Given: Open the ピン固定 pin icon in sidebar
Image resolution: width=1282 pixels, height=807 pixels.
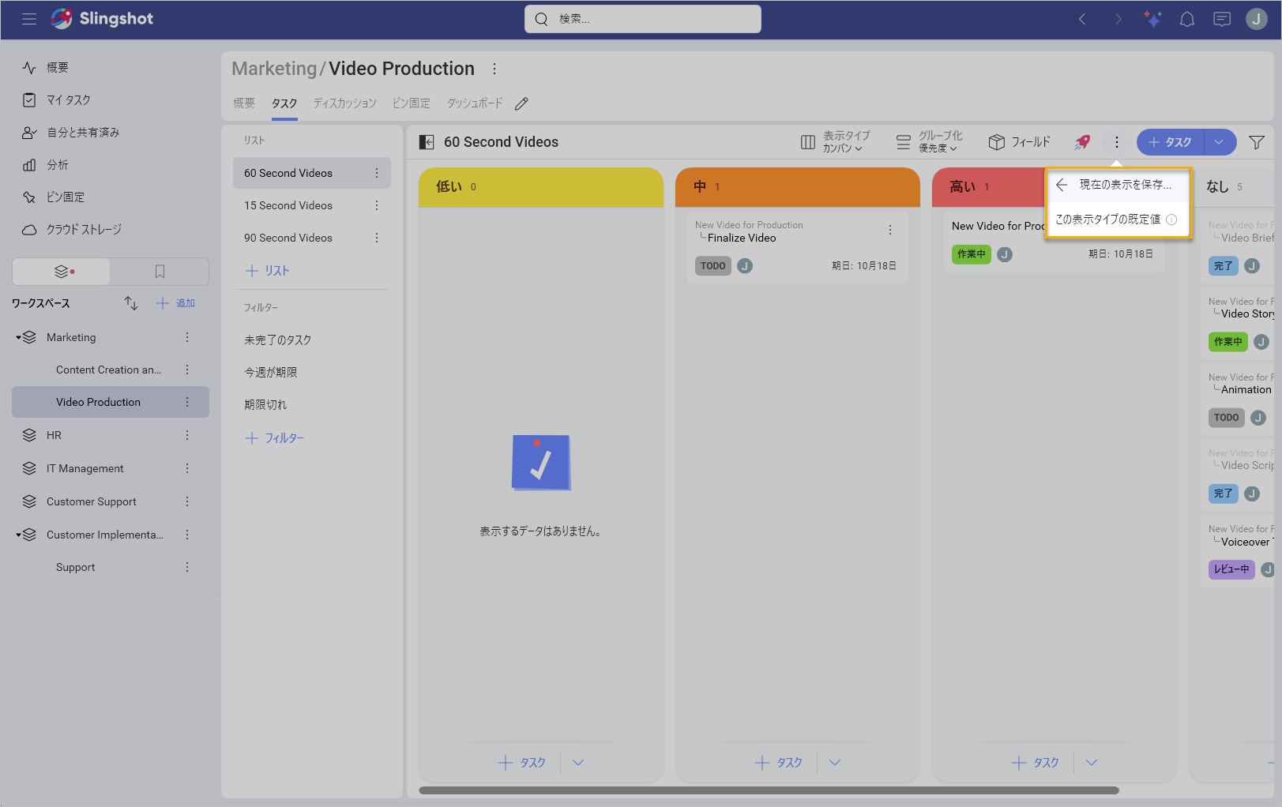Looking at the screenshot, I should point(29,197).
